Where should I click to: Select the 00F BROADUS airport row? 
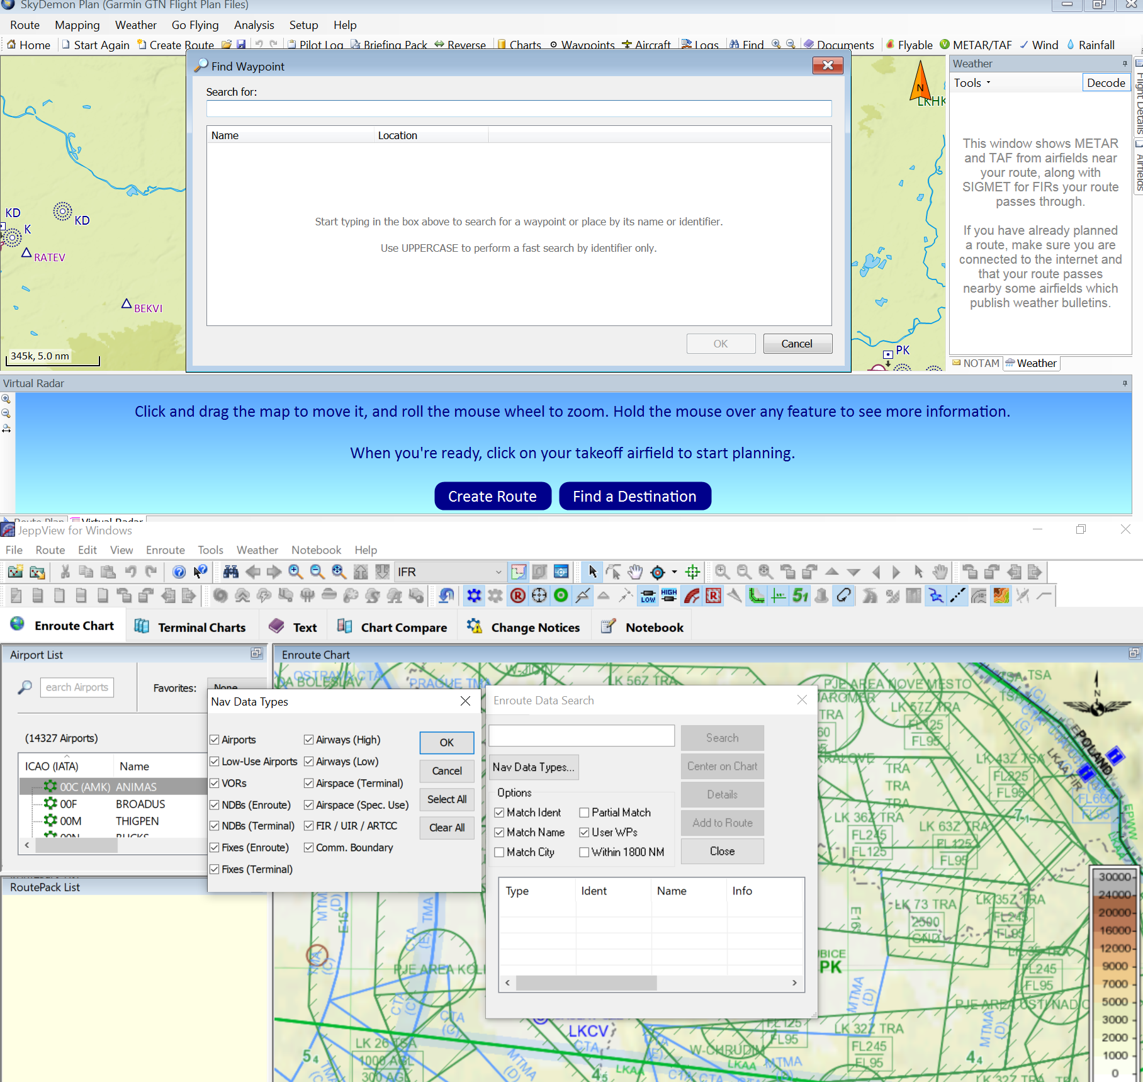113,804
